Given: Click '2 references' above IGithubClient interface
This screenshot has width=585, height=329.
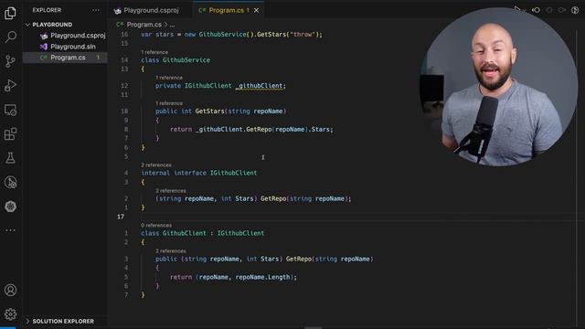Looking at the screenshot, I should click(x=156, y=164).
